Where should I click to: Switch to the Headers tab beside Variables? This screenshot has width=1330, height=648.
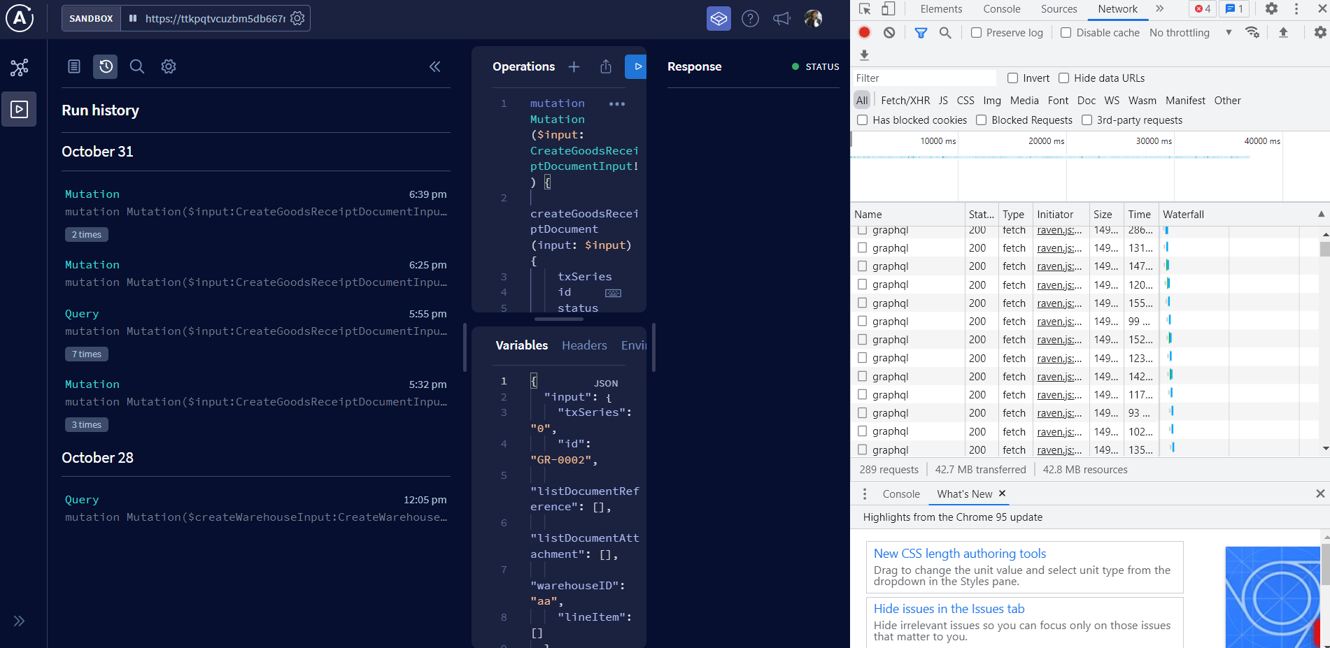[584, 345]
